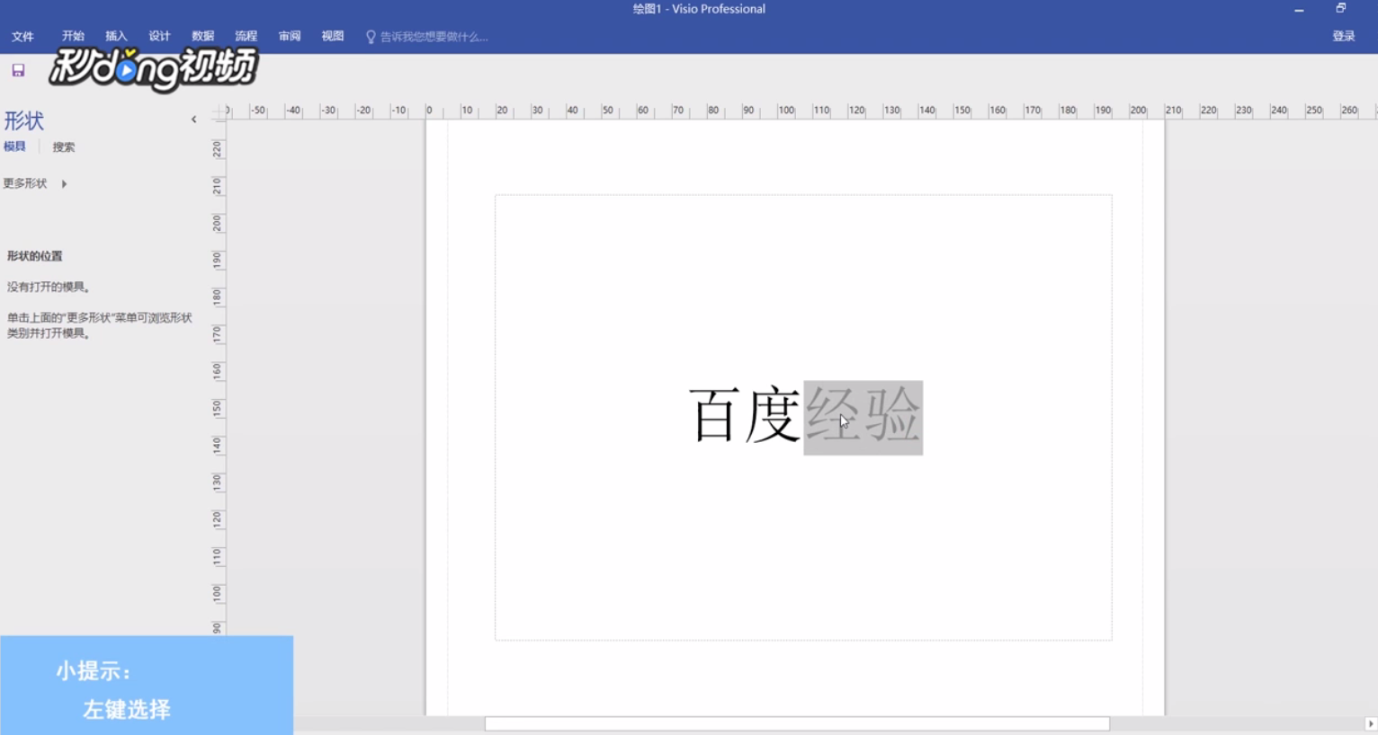This screenshot has height=735, width=1378.
Task: Open the 文件 menu
Action: (x=22, y=37)
